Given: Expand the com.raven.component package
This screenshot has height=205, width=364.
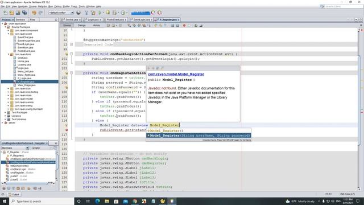Looking at the screenshot, I should click(9, 30).
